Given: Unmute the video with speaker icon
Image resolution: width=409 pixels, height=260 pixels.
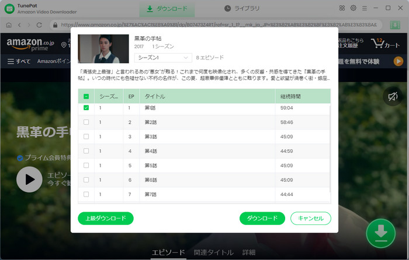Looking at the screenshot, I should [x=392, y=97].
